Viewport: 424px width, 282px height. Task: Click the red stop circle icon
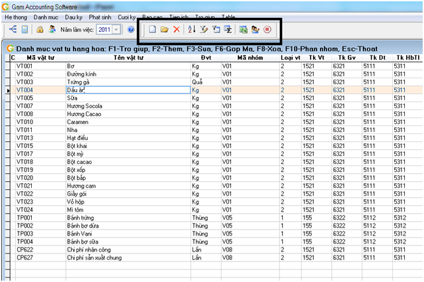tap(267, 29)
